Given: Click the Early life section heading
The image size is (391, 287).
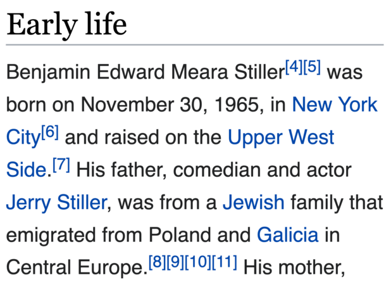Looking at the screenshot, I should 66,25.
